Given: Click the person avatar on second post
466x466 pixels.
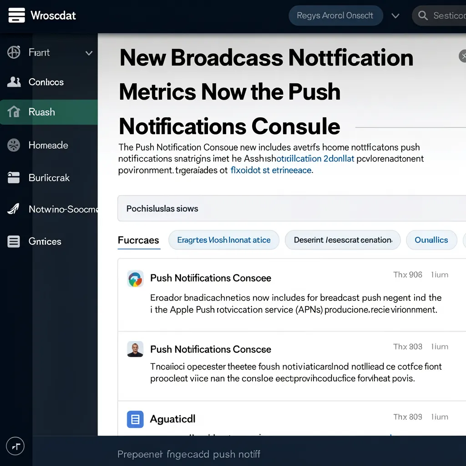Looking at the screenshot, I should 135,349.
